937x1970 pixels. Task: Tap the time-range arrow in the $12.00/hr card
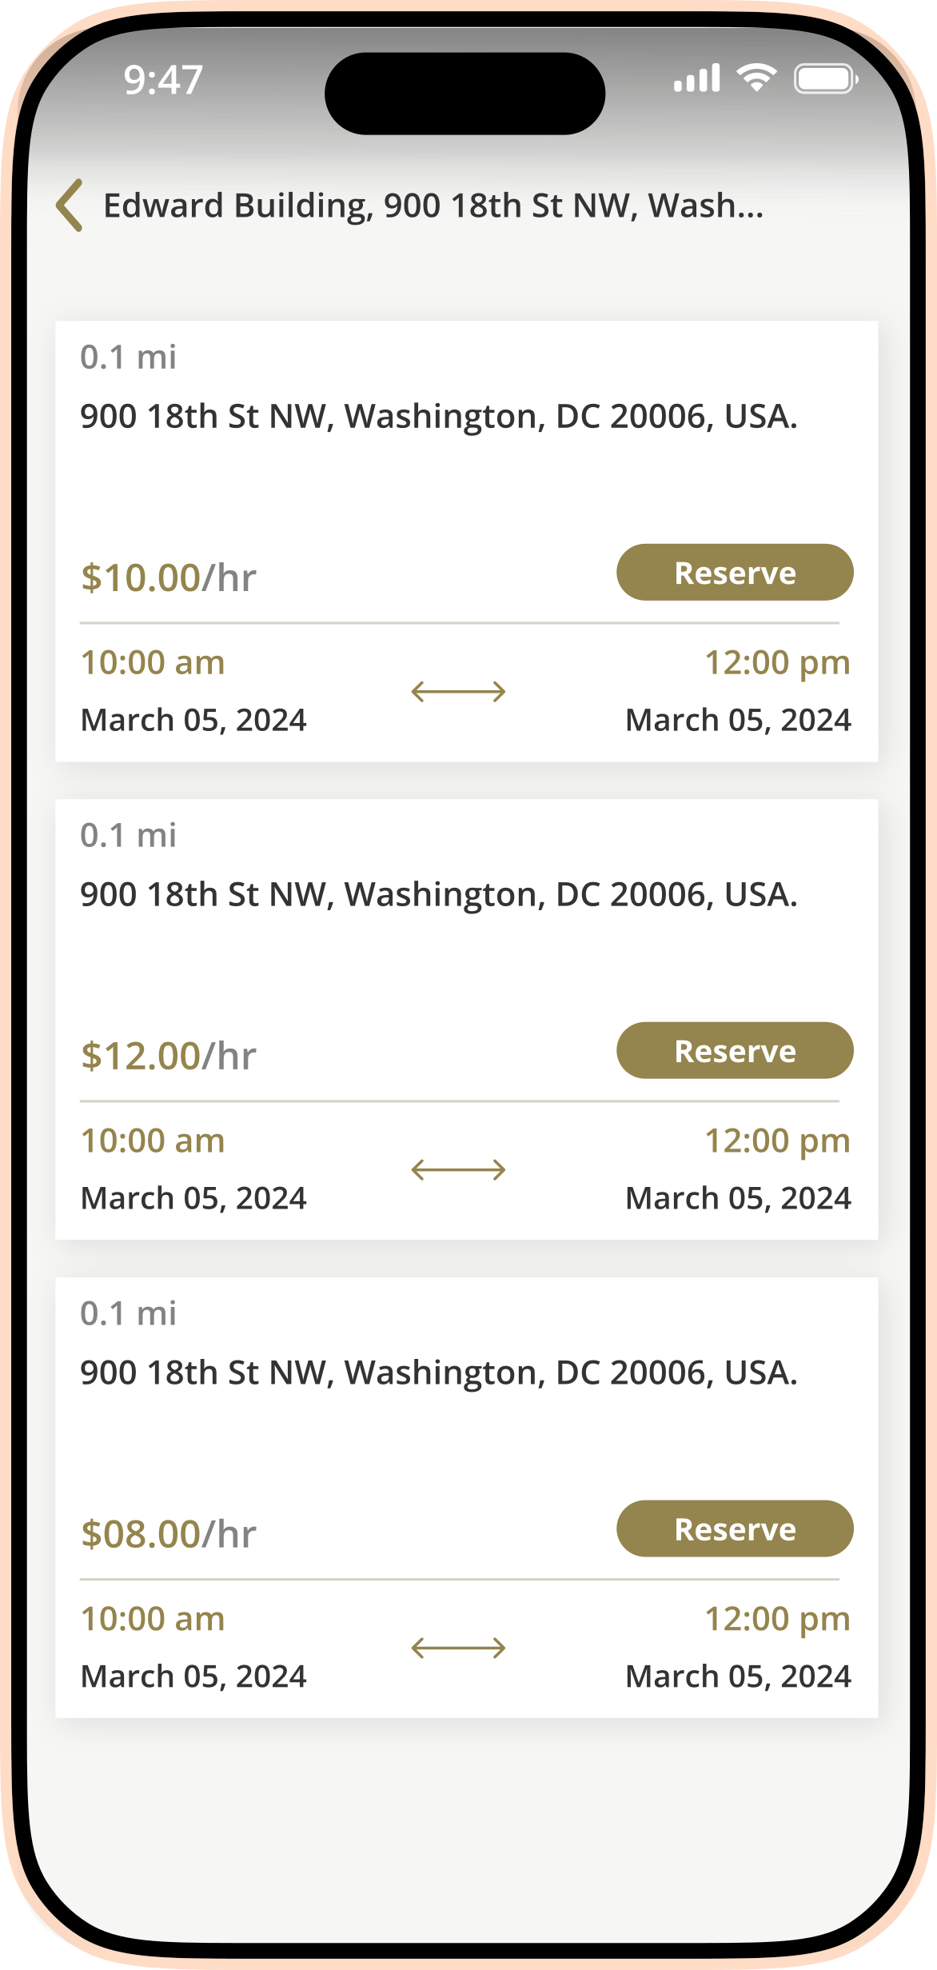point(458,1169)
